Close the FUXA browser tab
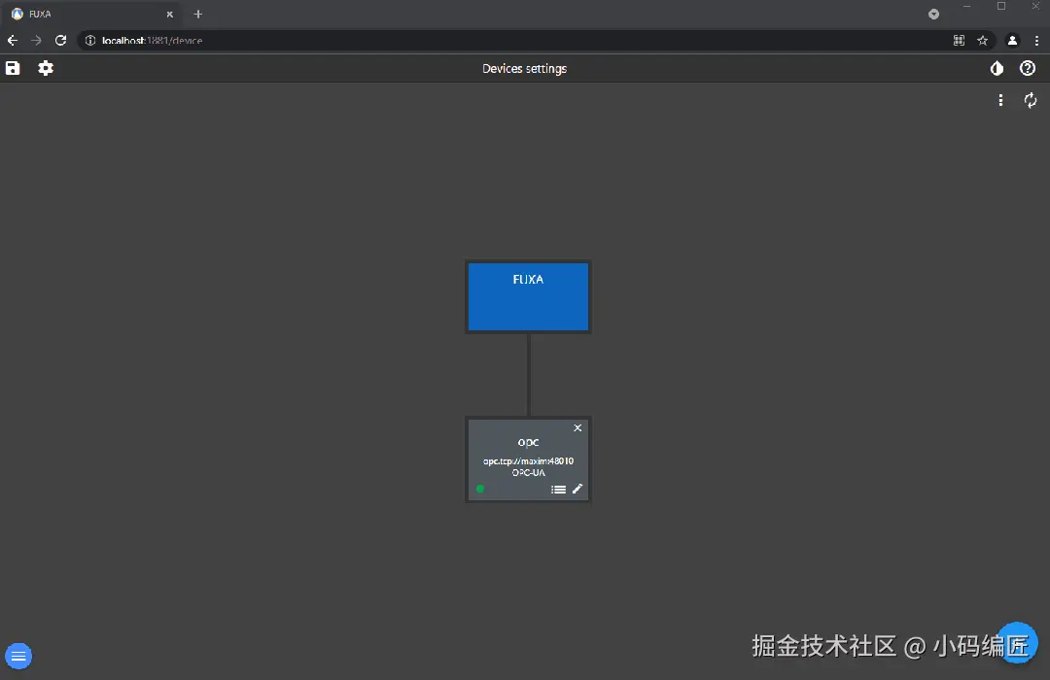Screen dimensions: 1050x680 [x=169, y=14]
